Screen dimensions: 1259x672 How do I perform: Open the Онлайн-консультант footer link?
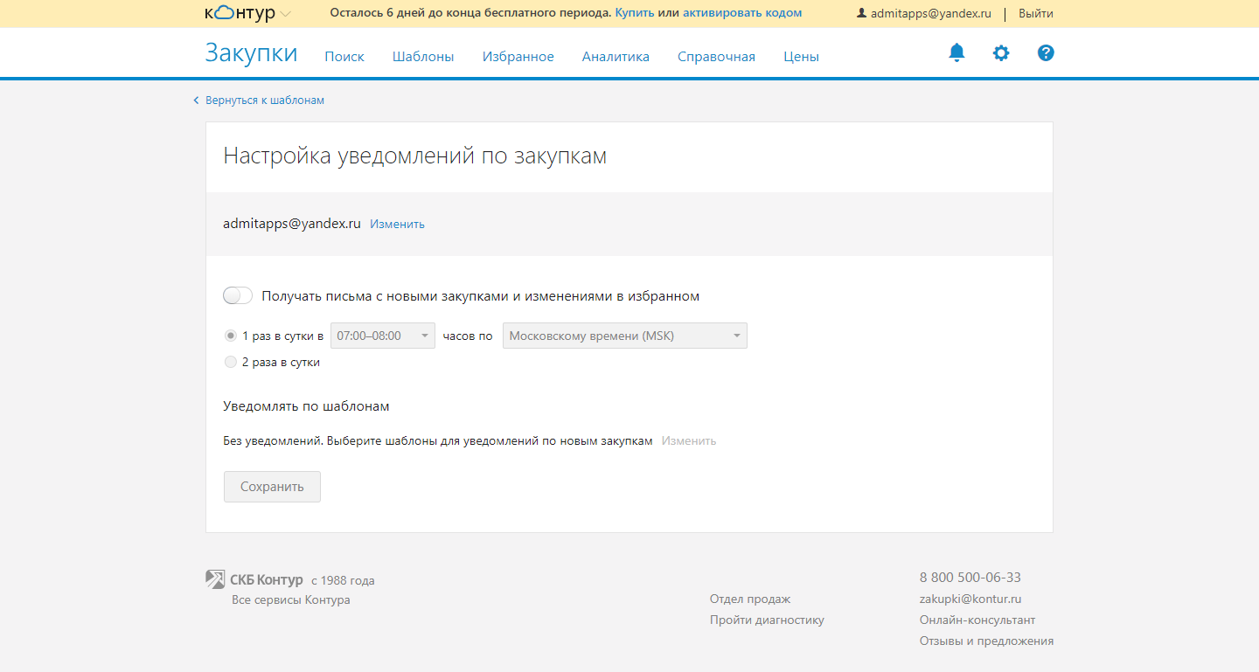977,620
